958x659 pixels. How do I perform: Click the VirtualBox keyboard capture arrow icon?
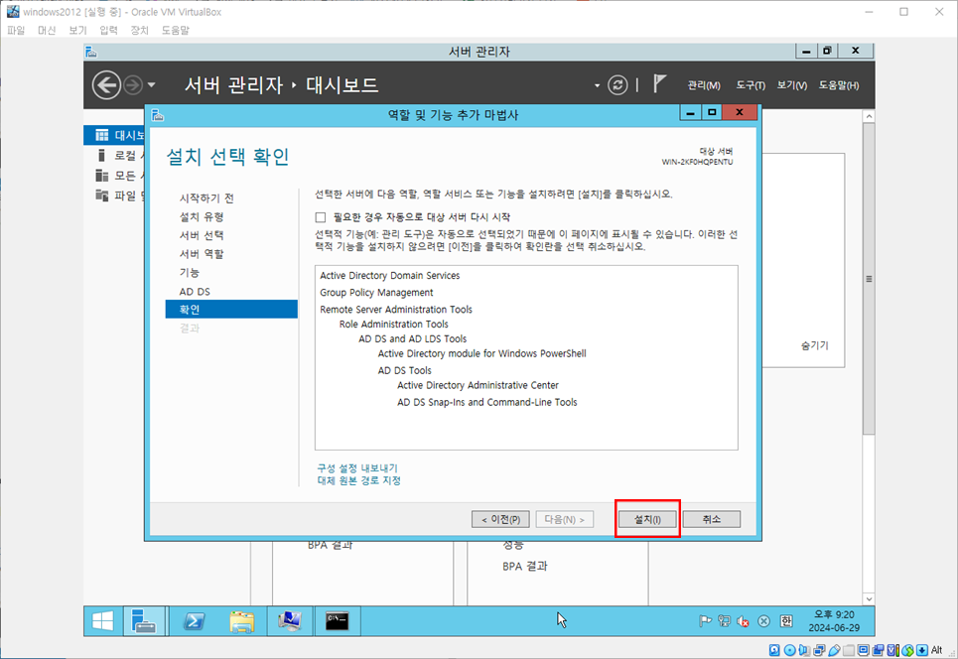point(922,650)
